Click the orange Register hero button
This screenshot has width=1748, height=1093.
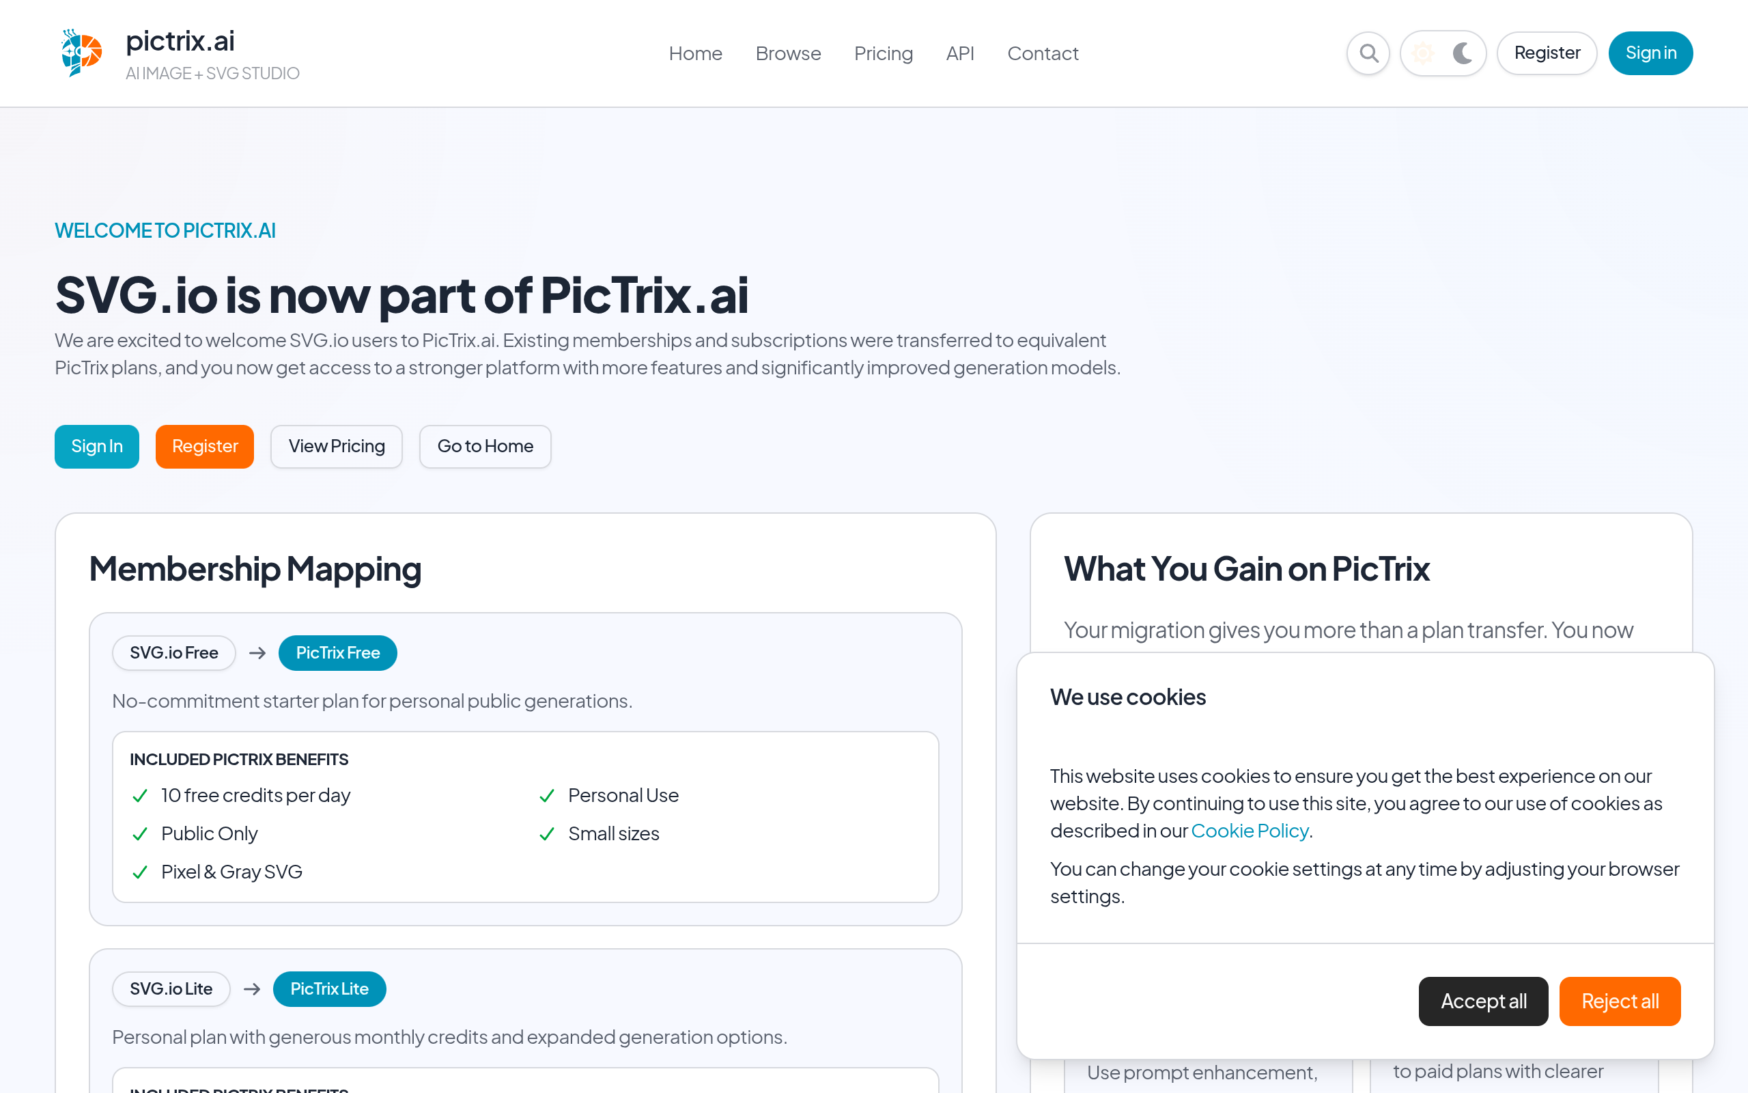coord(204,446)
